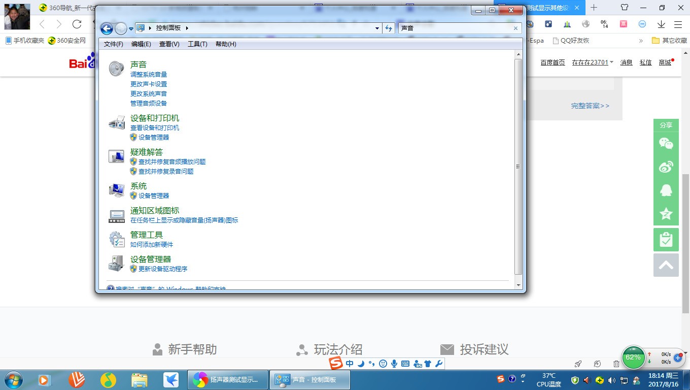Click the 疑难解答 monitor icon
Screen dimensions: 690x390
(117, 156)
